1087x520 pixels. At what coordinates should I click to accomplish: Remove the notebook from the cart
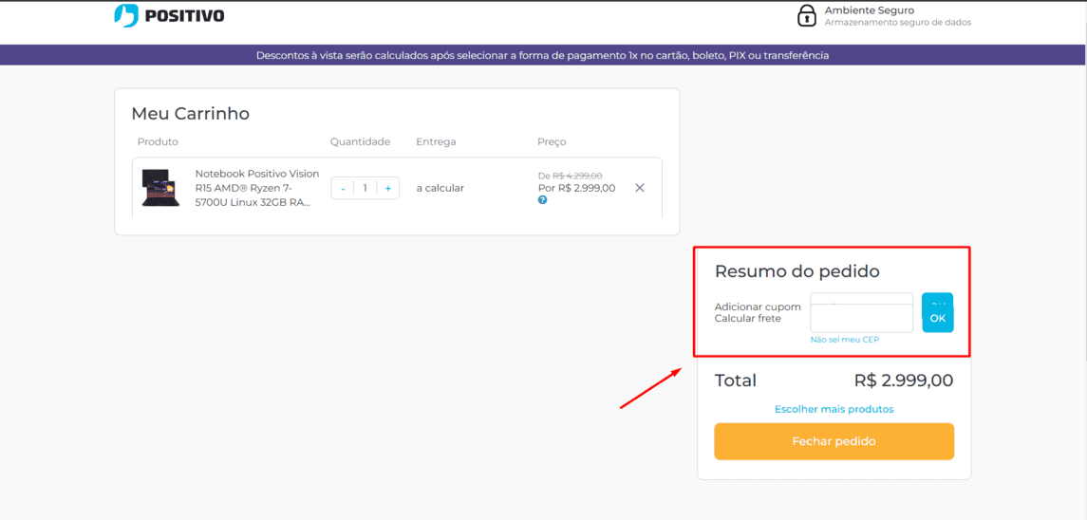(x=640, y=188)
